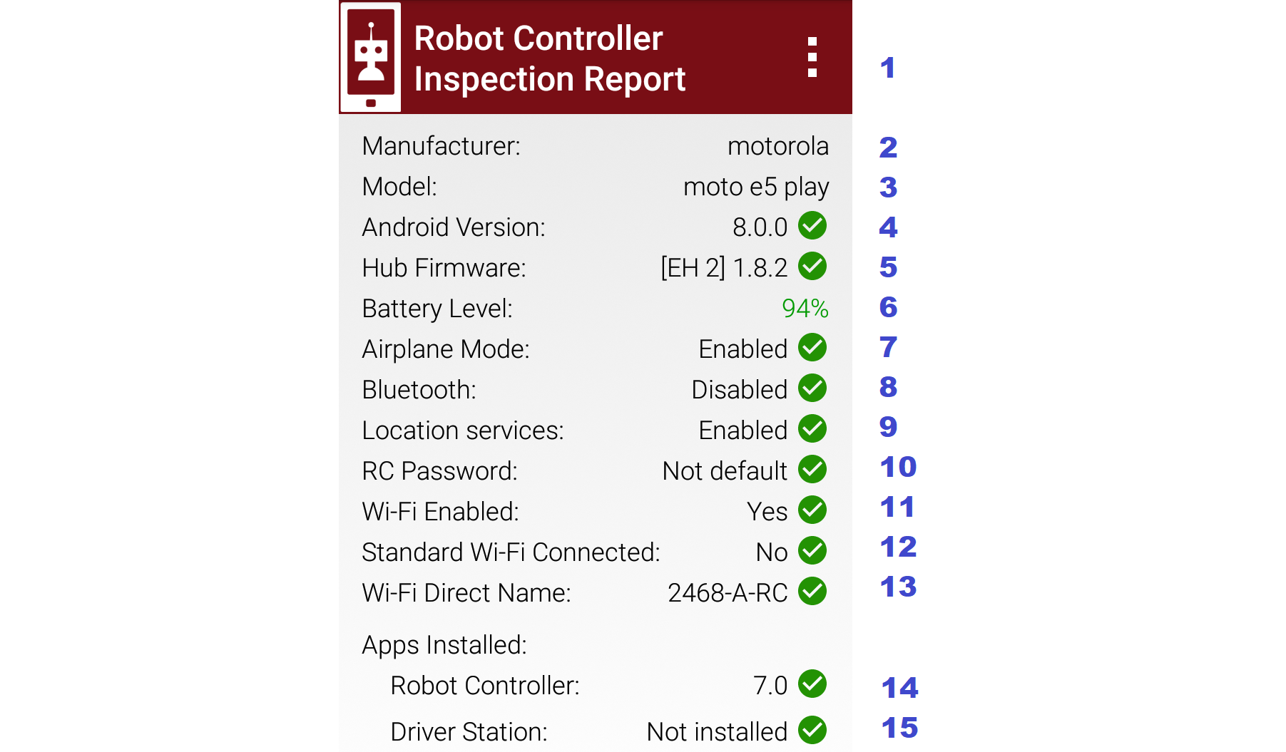Click the Standard Wi-Fi Connected checkmark

point(812,551)
